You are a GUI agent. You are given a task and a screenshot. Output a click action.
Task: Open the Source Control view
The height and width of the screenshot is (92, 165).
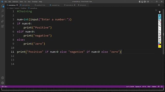tap(3, 16)
